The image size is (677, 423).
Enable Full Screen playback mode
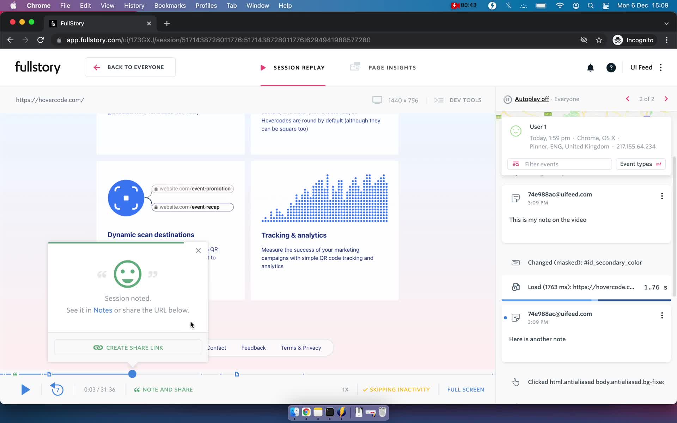[465, 390]
